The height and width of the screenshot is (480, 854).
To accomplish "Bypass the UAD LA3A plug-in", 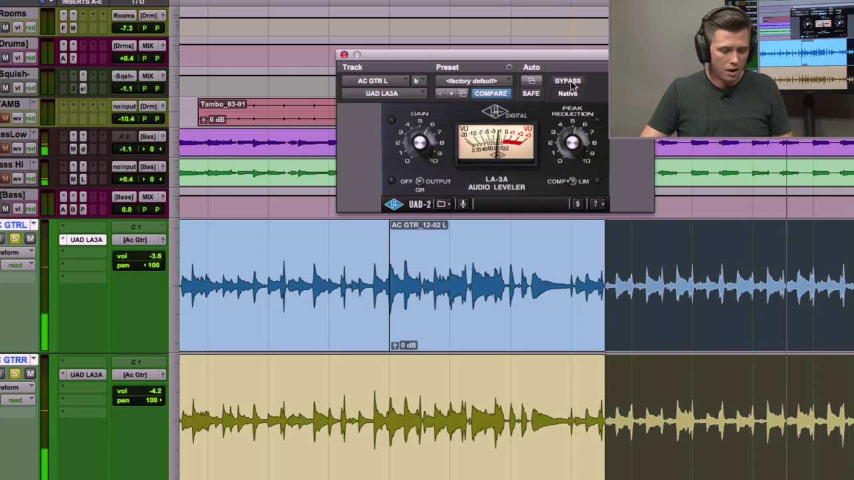I will point(567,81).
